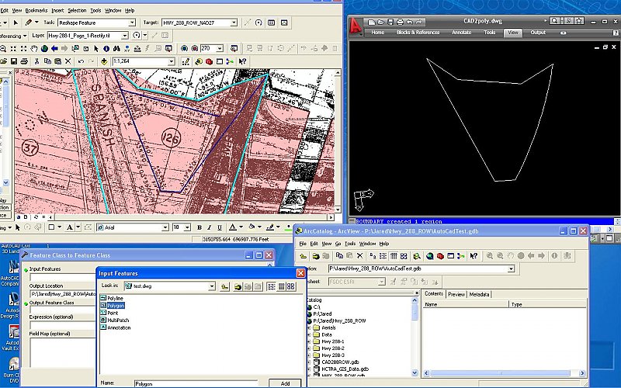Click the Add button in Input Features
Image resolution: width=621 pixels, height=388 pixels.
(285, 383)
